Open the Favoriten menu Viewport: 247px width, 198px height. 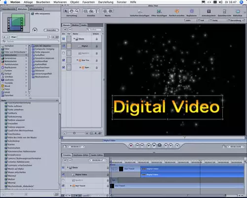88,2
